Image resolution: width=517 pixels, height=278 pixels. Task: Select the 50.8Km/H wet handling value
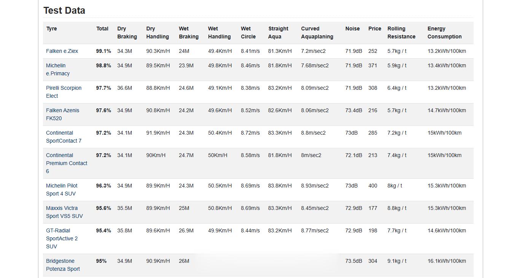[220, 208]
